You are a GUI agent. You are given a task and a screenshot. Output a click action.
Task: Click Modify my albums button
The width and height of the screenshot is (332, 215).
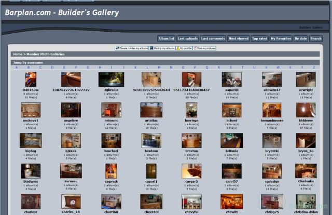tap(162, 48)
